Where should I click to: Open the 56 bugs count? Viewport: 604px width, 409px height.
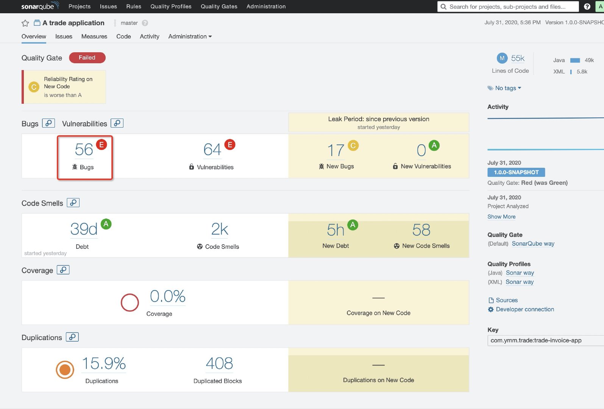pos(84,150)
